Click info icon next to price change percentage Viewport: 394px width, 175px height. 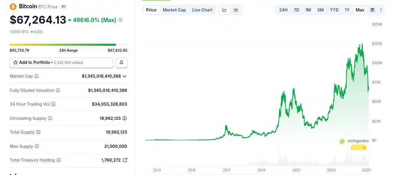click(x=120, y=20)
